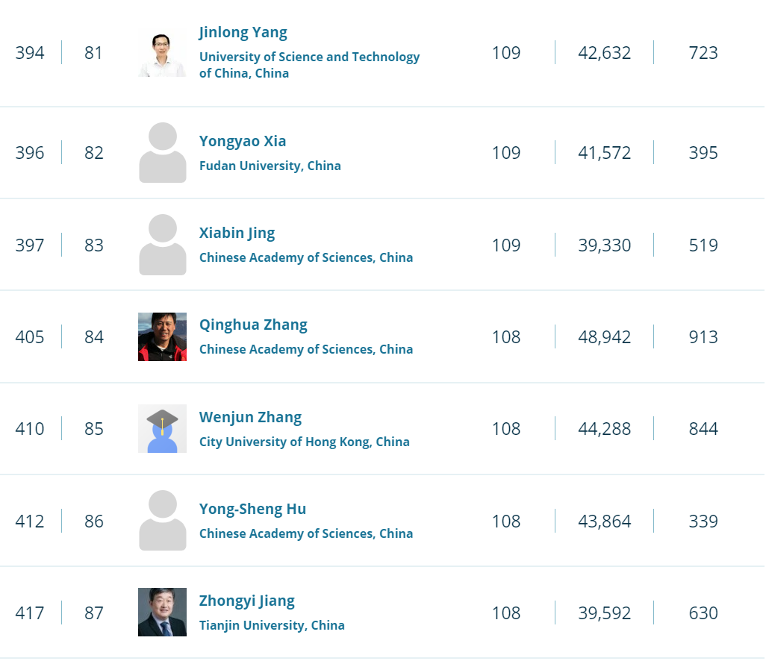The width and height of the screenshot is (766, 661).
Task: Click Qinghua Zhang's citation count 48,942
Action: pos(604,337)
